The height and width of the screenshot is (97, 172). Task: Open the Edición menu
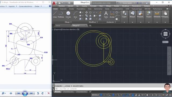(x=70, y=6)
